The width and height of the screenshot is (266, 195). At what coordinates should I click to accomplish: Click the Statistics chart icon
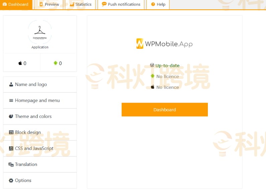[72, 4]
